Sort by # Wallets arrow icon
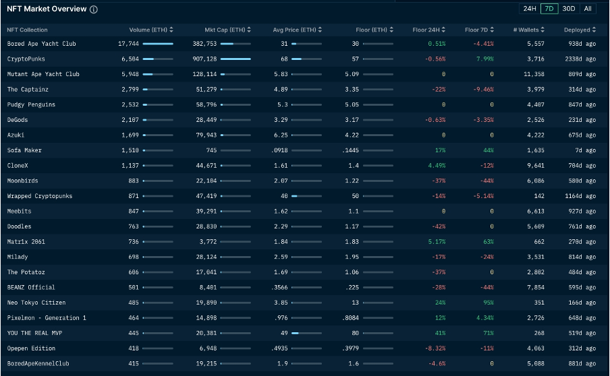 point(540,30)
